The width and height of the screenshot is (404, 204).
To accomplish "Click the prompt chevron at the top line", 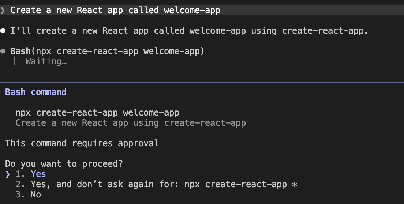I will coord(3,10).
